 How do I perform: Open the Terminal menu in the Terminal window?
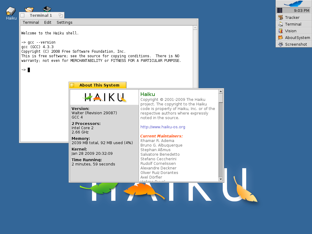click(31, 23)
